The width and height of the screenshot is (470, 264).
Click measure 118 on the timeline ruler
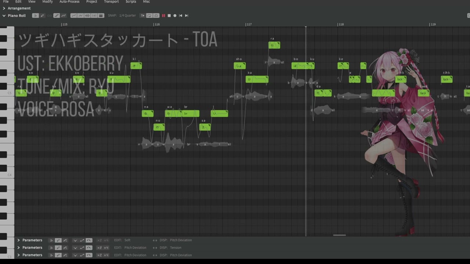pos(341,25)
